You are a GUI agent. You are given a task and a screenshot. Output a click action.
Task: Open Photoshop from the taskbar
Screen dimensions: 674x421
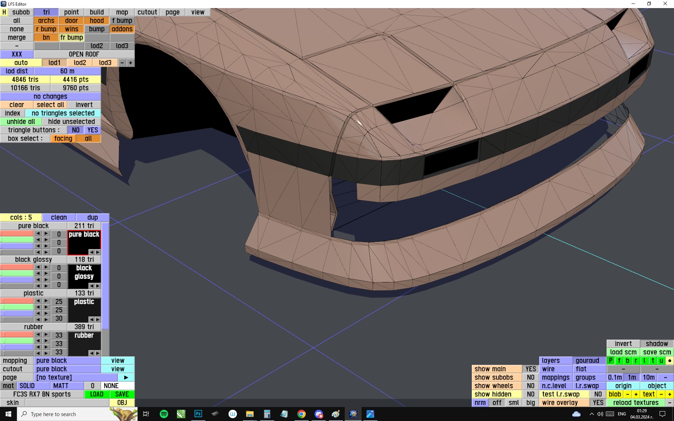point(198,414)
